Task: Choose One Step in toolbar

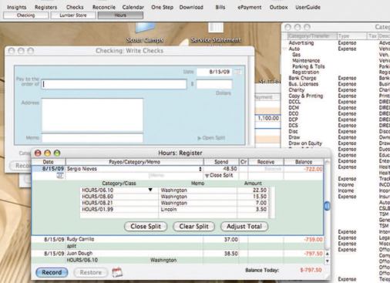Action: point(162,7)
